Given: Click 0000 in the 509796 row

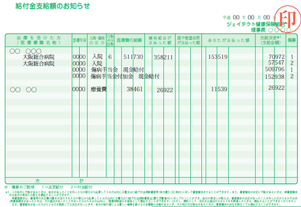Looking at the screenshot, I should pyautogui.click(x=79, y=69).
